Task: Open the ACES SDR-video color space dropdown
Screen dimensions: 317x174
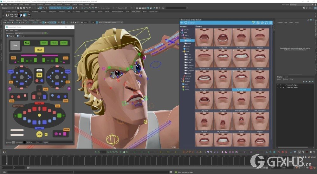Action: coord(110,22)
